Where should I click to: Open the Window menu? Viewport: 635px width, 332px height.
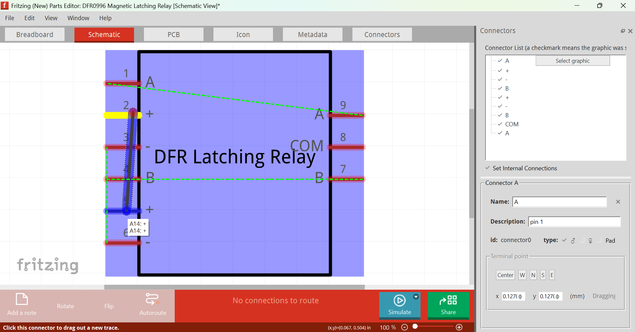(x=78, y=18)
